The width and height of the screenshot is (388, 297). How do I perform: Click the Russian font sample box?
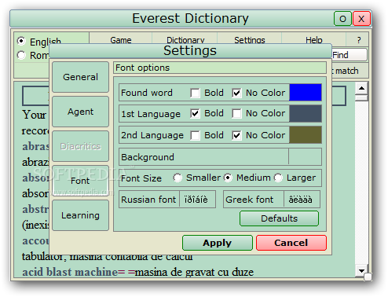tap(197, 200)
